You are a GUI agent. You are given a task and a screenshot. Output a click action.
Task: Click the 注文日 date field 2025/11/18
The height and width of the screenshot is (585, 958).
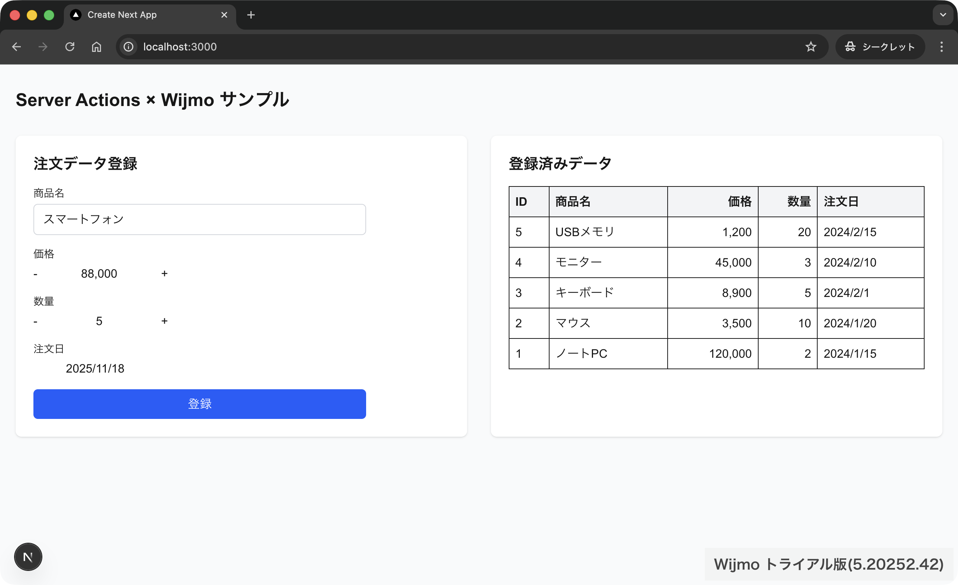click(x=95, y=368)
